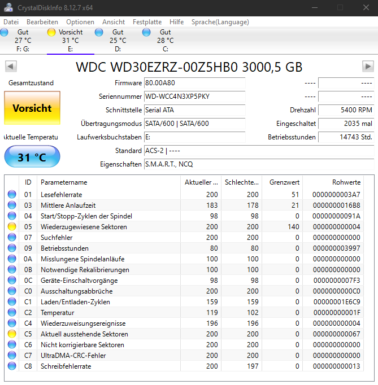Screen dimensions: 378x385
Task: Show the previous disk with left arrow
Action: click(11, 66)
